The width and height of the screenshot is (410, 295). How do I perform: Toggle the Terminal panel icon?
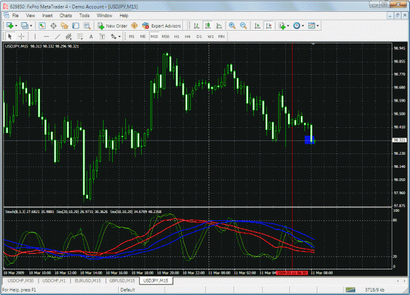(75, 26)
